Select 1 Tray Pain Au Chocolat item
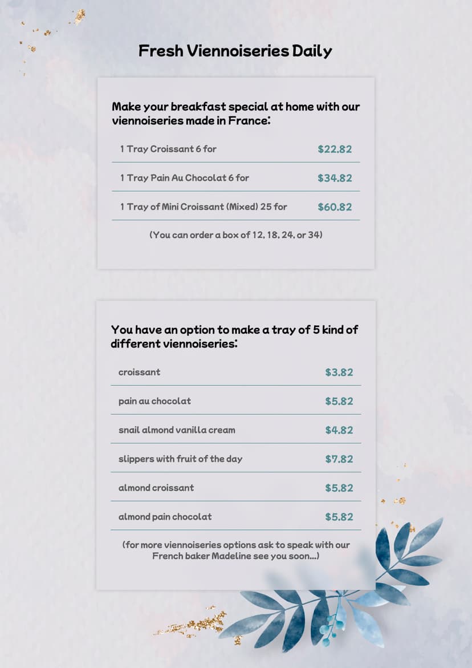This screenshot has height=668, width=472. coord(184,178)
